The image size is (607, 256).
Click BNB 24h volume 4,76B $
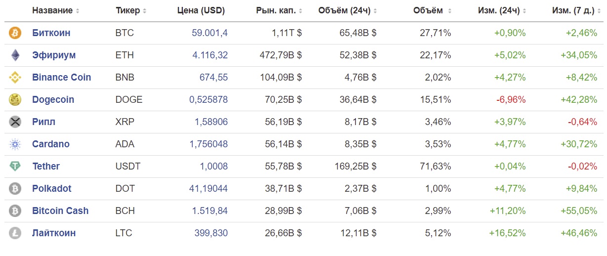(360, 78)
